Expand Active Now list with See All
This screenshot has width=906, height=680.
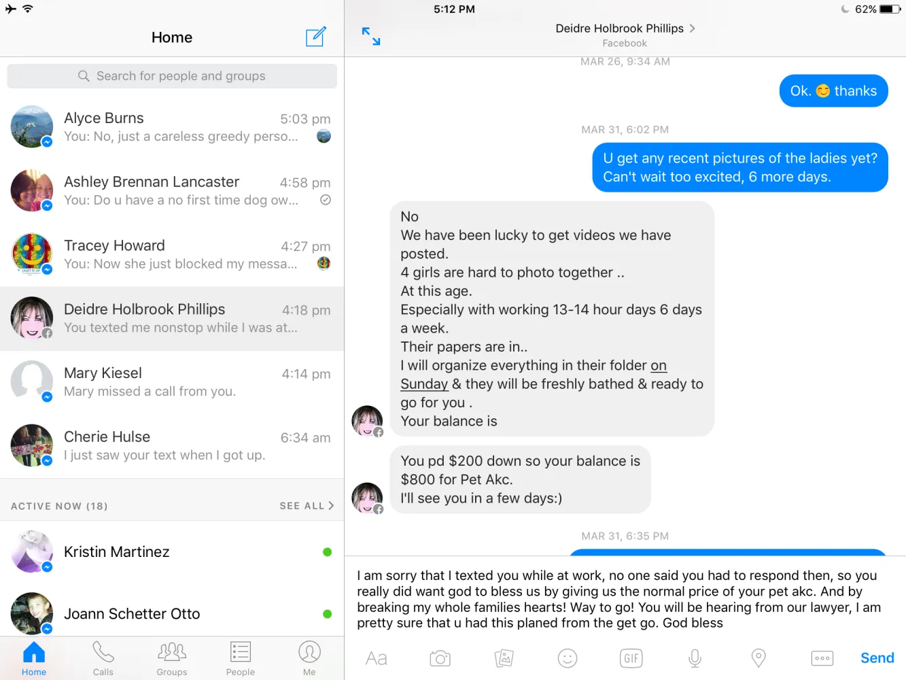click(307, 506)
